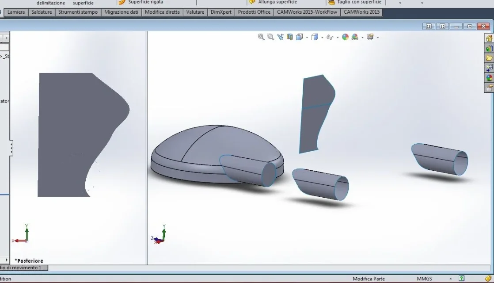Expand Display Style dropdown arrow
This screenshot has width=494, height=283.
click(322, 38)
